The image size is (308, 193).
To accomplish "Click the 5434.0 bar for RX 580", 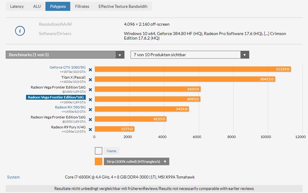I will click(x=142, y=109).
